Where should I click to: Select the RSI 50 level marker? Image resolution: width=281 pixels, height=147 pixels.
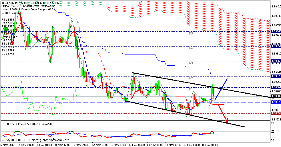tap(272, 132)
